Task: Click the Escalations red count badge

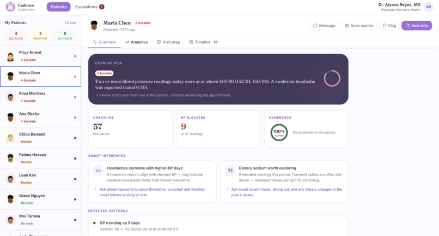Action: [x=102, y=7]
